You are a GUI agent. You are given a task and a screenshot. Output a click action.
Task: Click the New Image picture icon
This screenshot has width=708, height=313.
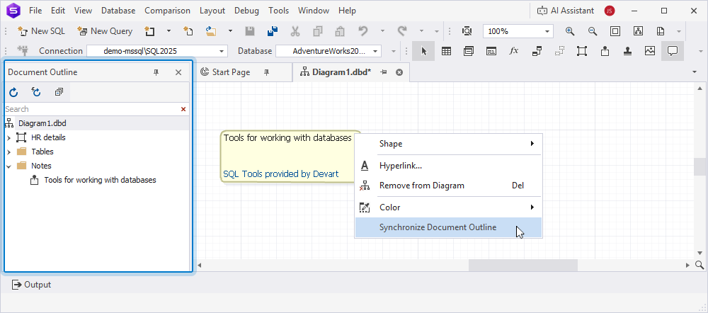click(x=650, y=51)
